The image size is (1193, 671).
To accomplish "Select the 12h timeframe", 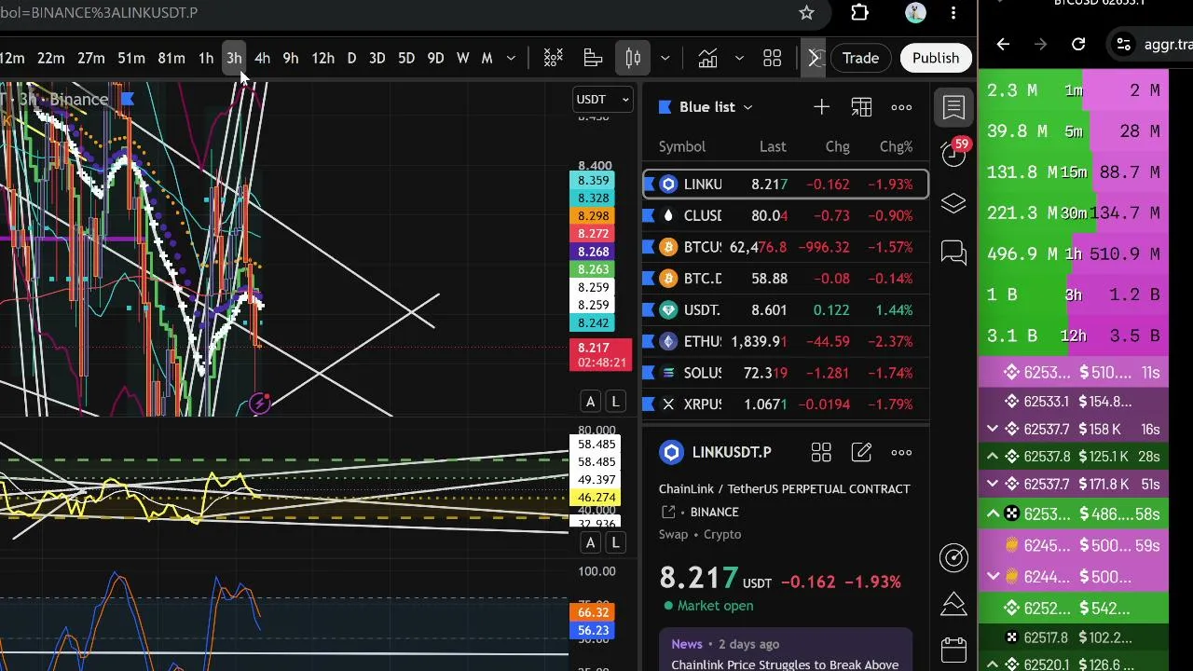I will click(x=322, y=59).
